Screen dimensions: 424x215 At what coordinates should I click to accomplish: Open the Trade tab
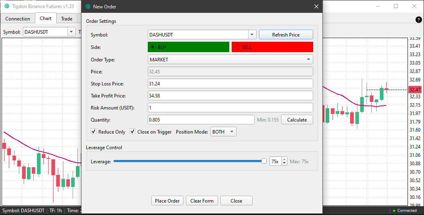pyautogui.click(x=67, y=18)
